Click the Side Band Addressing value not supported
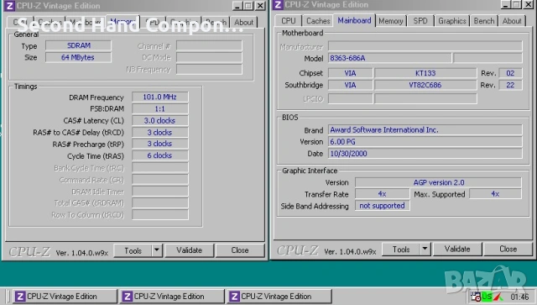 point(383,206)
